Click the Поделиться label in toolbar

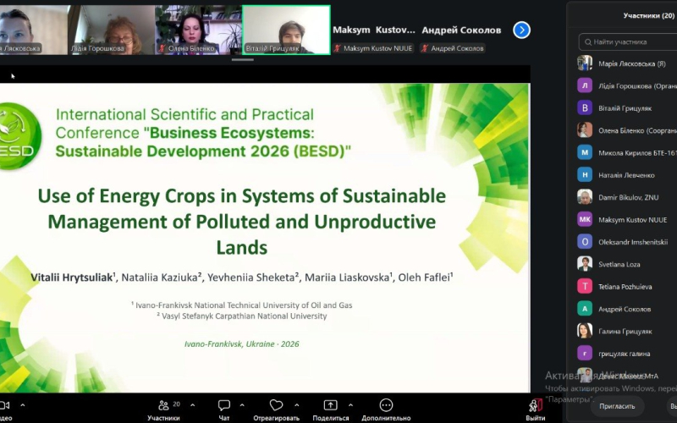point(330,418)
